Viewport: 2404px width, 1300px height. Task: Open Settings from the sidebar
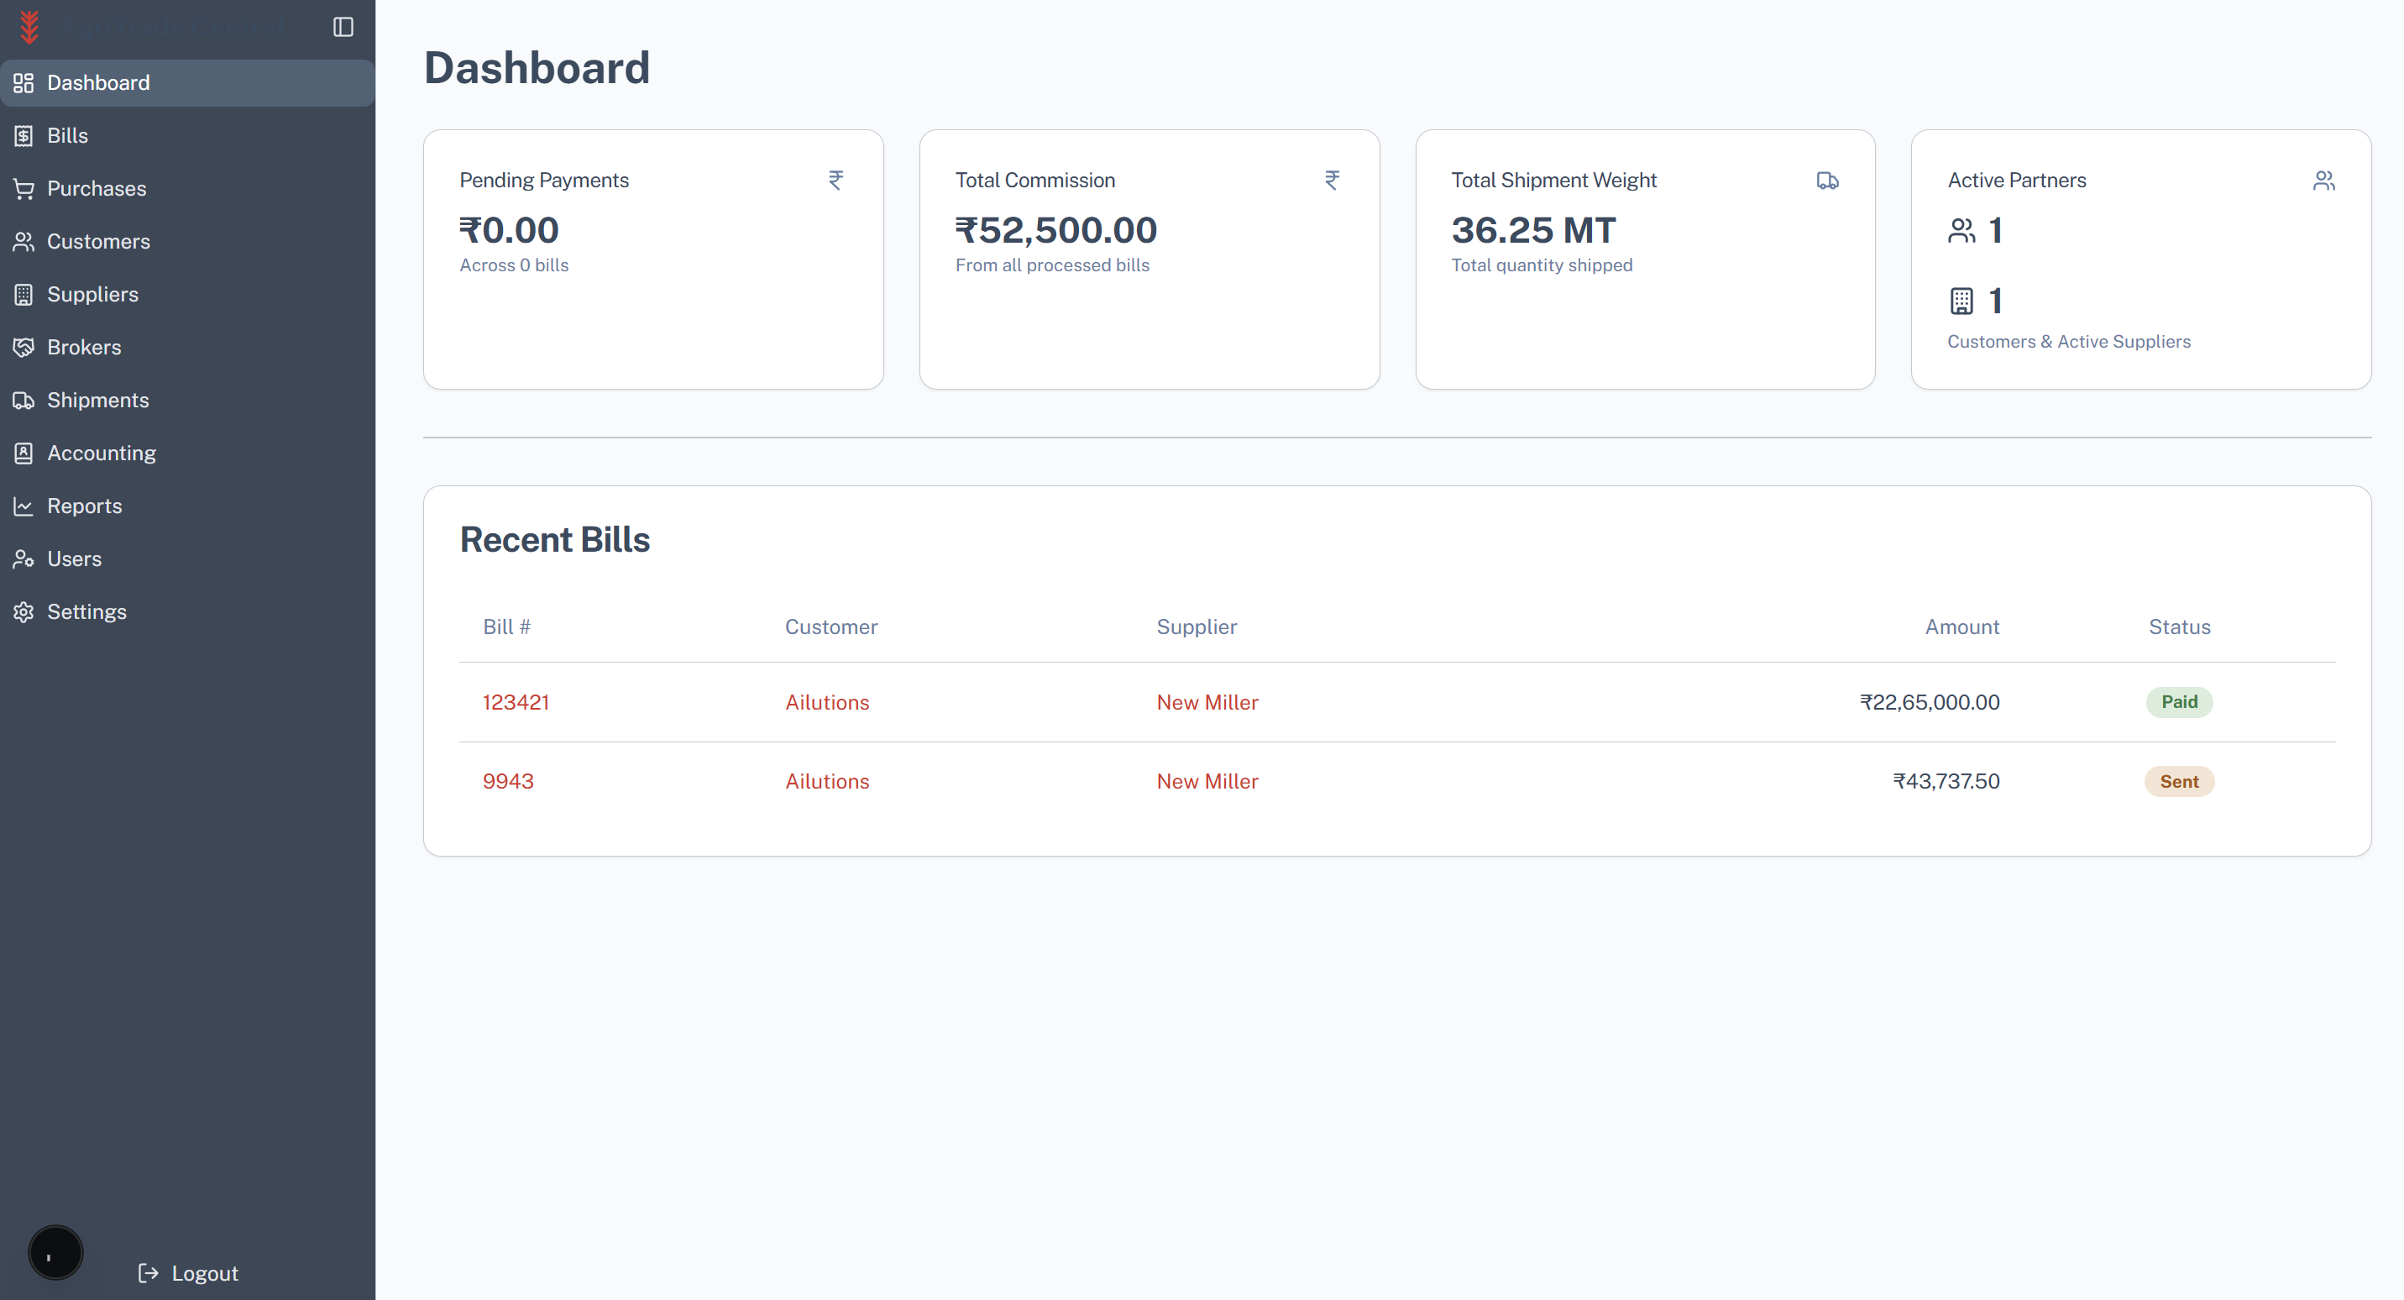click(187, 612)
